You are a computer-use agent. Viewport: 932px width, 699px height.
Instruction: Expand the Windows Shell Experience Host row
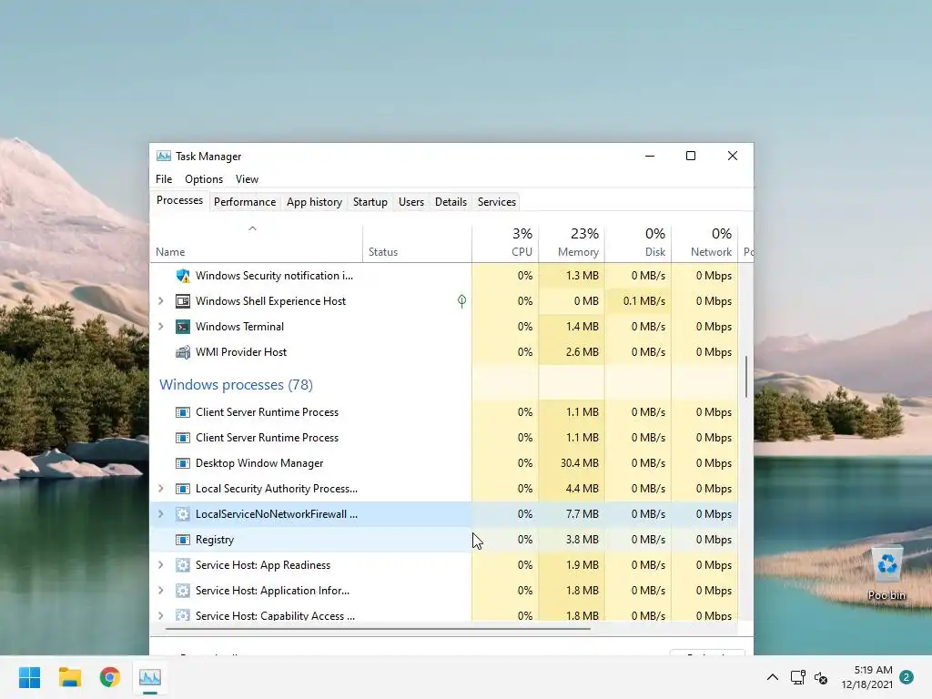point(160,301)
